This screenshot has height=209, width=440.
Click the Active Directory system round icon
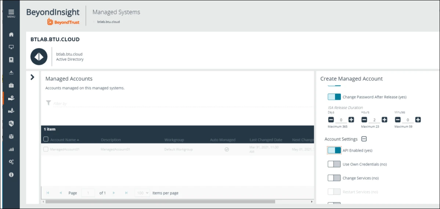tap(39, 56)
